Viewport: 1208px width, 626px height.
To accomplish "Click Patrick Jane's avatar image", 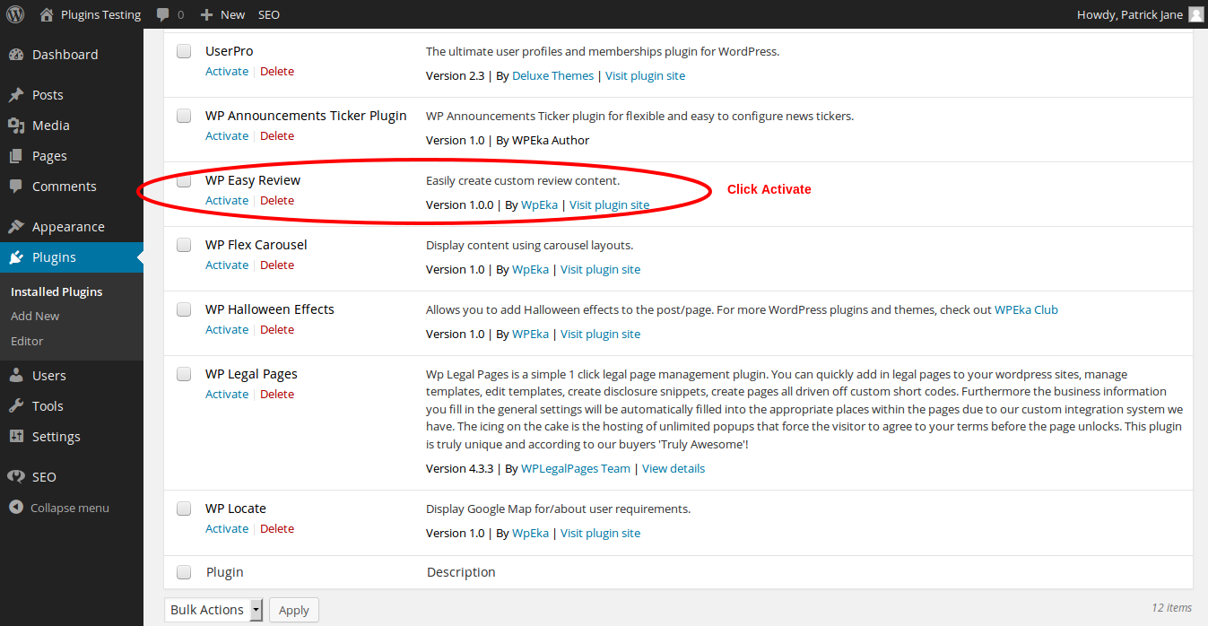I will (x=1196, y=14).
